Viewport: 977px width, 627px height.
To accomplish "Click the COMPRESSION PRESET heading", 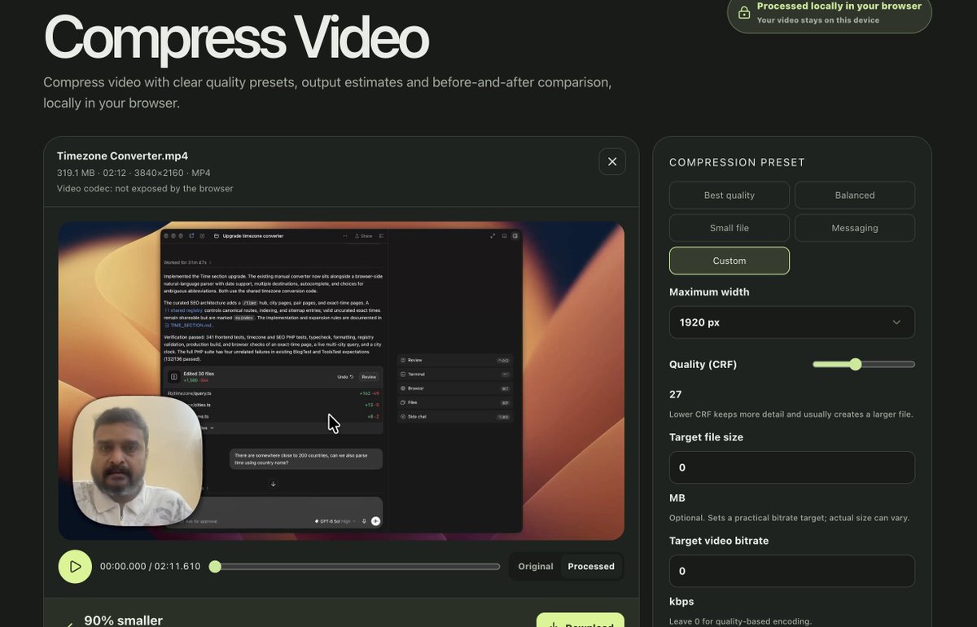I will click(x=737, y=162).
